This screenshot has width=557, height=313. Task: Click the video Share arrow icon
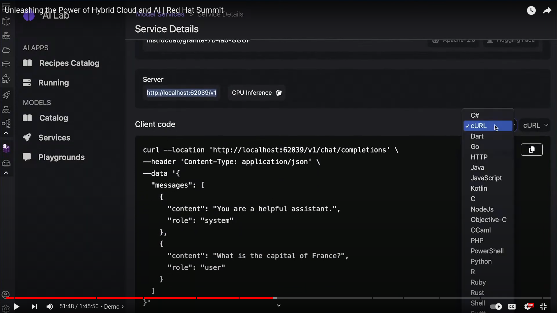point(547,11)
